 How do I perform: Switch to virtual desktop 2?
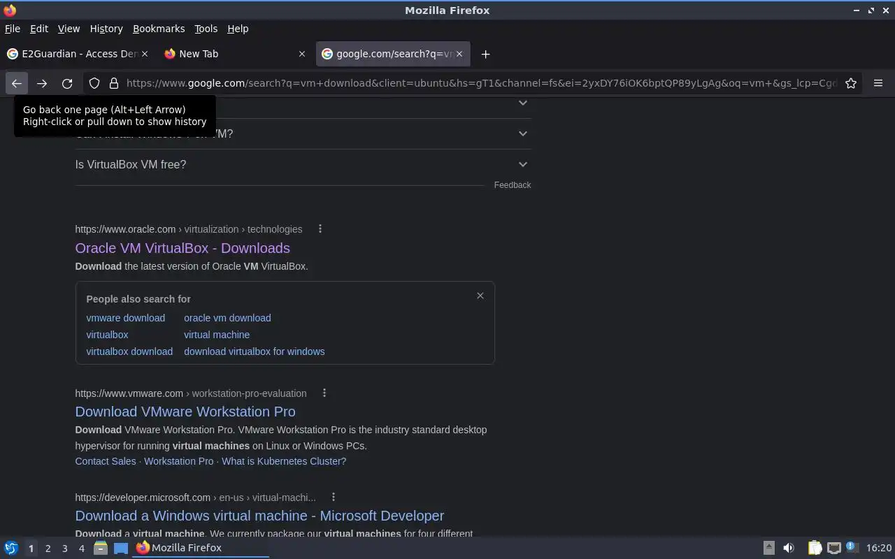48,549
